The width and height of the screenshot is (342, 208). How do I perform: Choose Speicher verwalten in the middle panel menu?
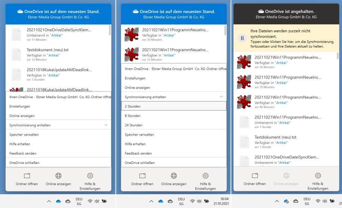tap(174, 134)
